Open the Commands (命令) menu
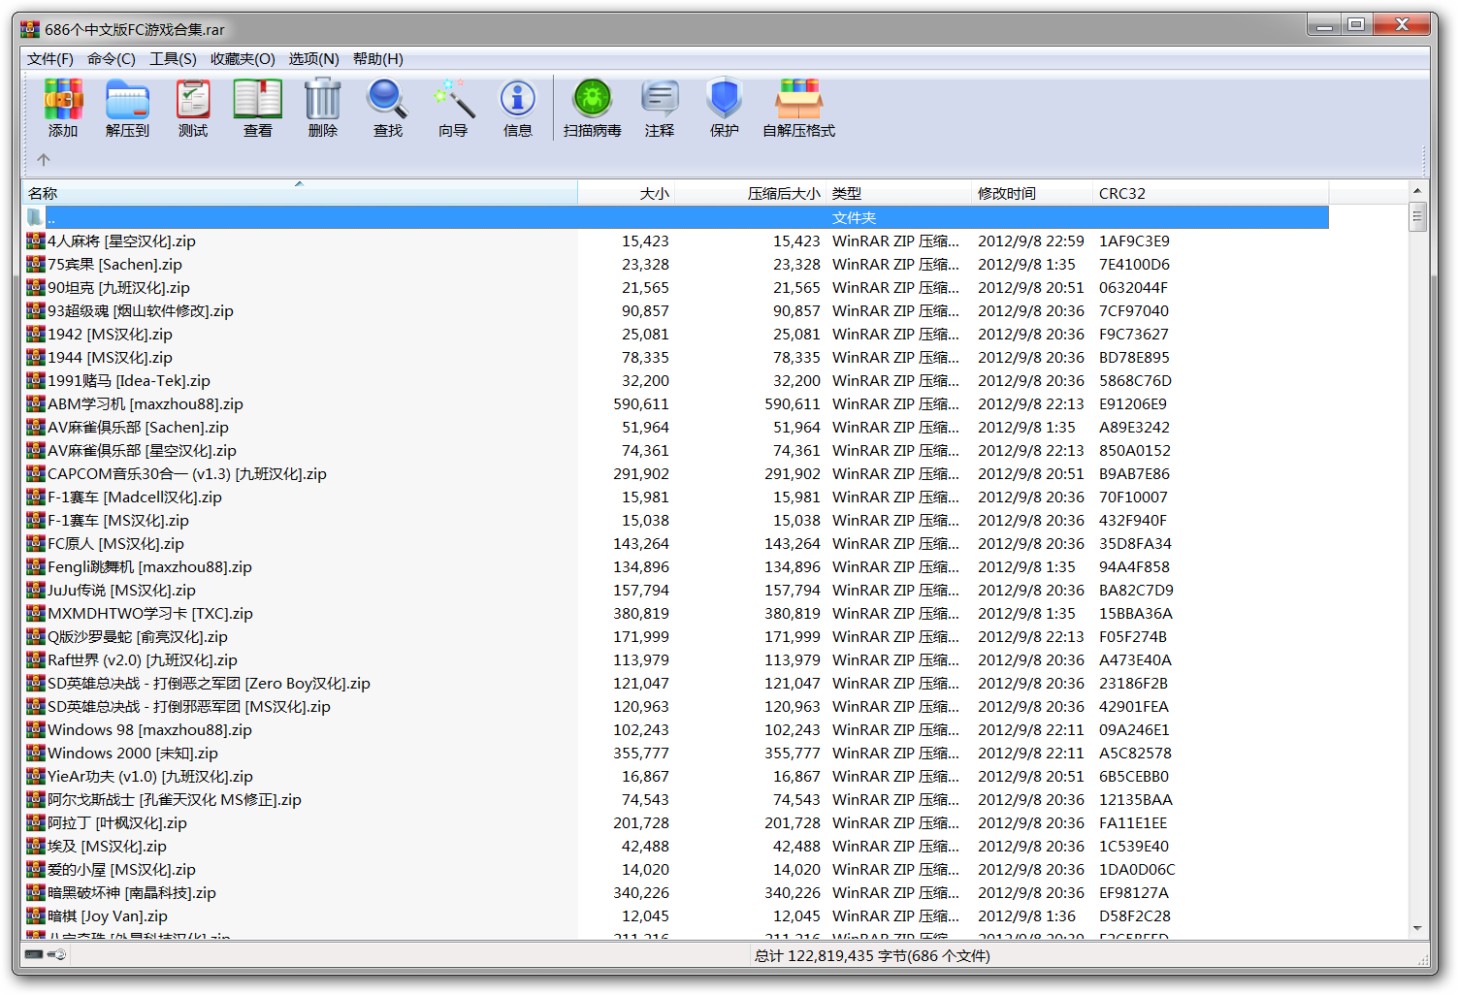The height and width of the screenshot is (995, 1458). click(x=112, y=59)
